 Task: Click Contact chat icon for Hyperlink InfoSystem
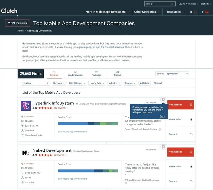tap(191, 134)
